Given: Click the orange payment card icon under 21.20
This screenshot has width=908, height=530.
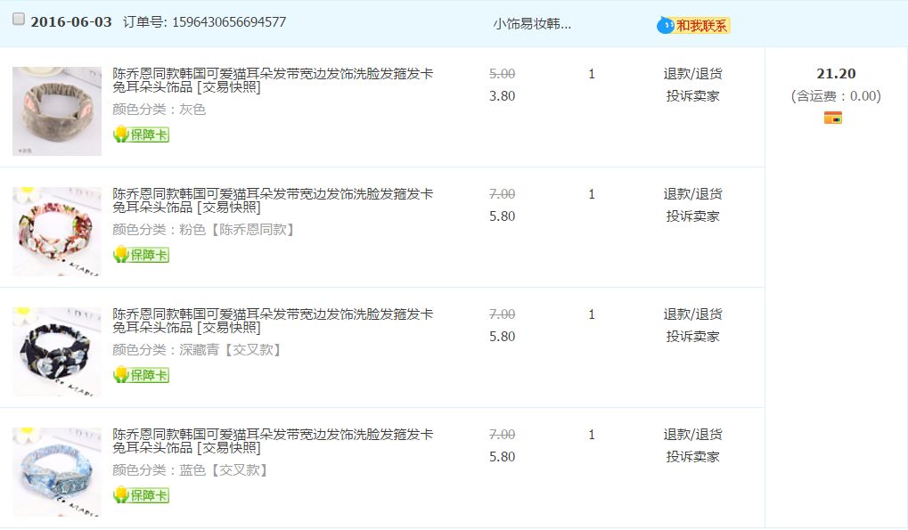Looking at the screenshot, I should (833, 118).
